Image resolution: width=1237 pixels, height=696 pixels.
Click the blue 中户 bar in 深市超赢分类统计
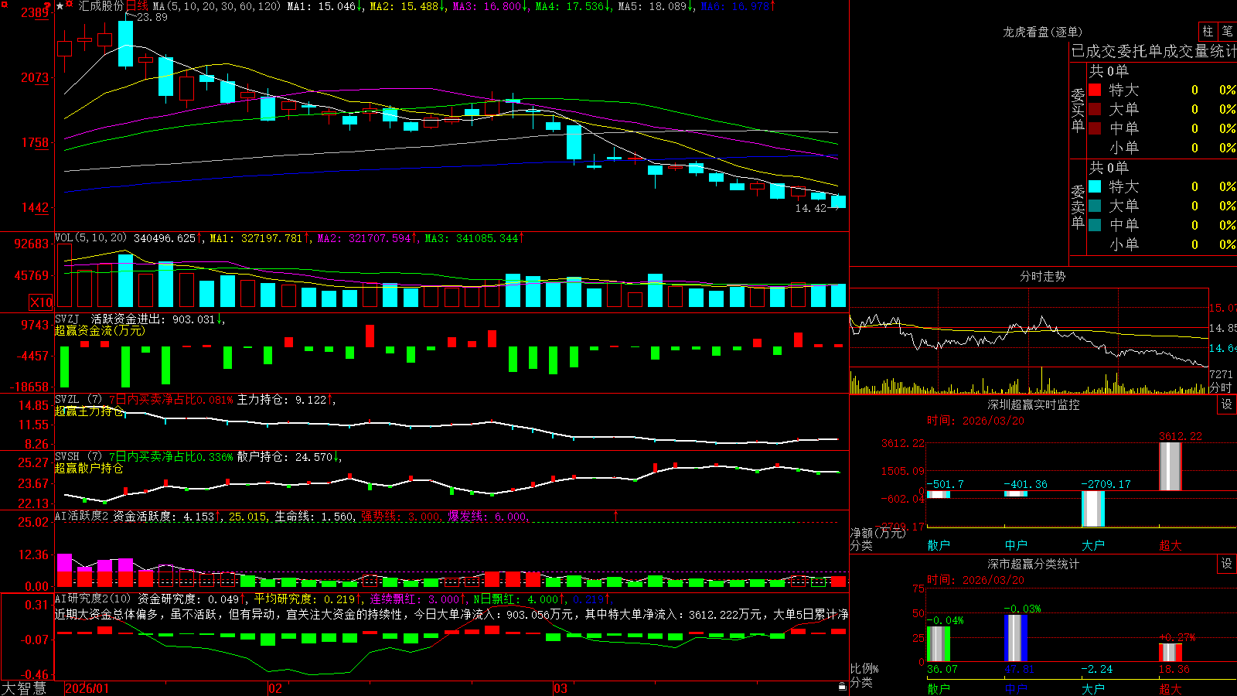point(1015,638)
